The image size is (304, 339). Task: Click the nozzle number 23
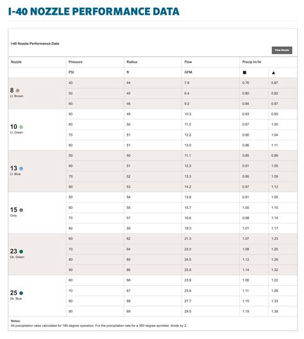[x=13, y=251]
